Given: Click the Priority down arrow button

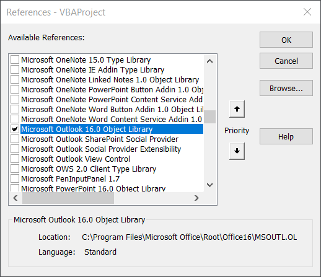Looking at the screenshot, I should coord(237,151).
